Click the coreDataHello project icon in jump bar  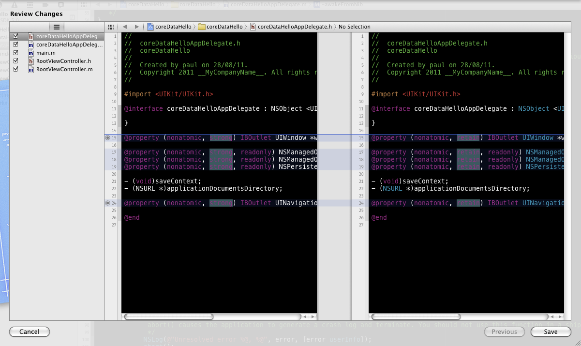coord(150,27)
